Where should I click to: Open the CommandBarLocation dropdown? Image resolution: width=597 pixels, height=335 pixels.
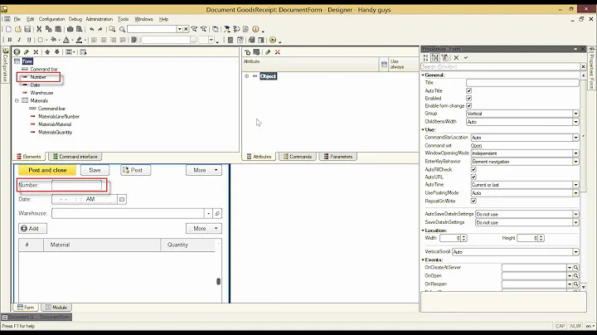coord(575,138)
